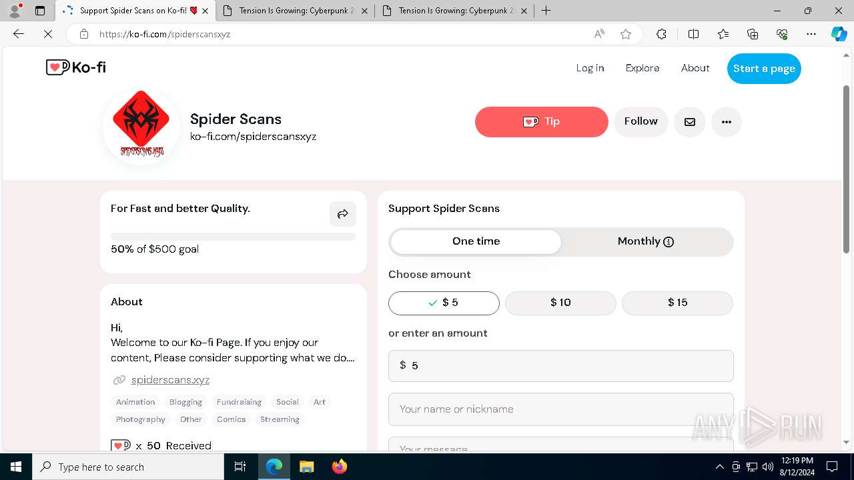854x480 pixels.
Task: View site information lock icon
Action: [x=83, y=34]
